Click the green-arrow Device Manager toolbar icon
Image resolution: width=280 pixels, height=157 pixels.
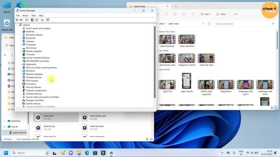[42, 20]
